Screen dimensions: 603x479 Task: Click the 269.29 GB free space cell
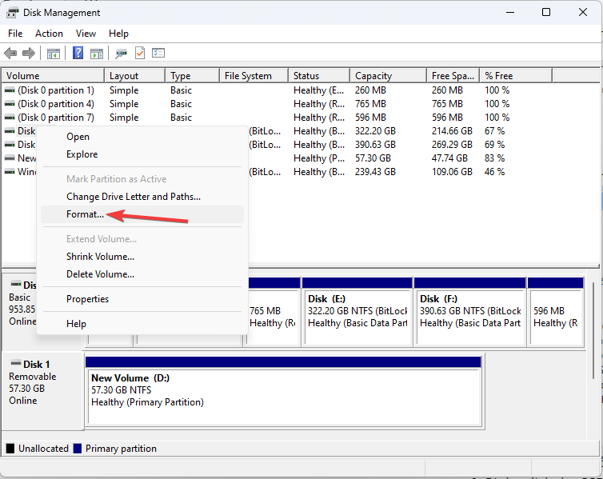(452, 145)
